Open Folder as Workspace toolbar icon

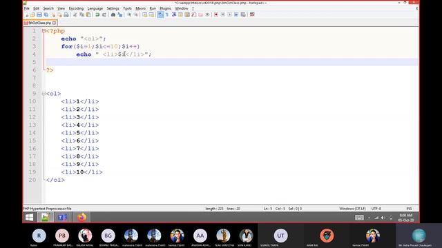[200, 14]
